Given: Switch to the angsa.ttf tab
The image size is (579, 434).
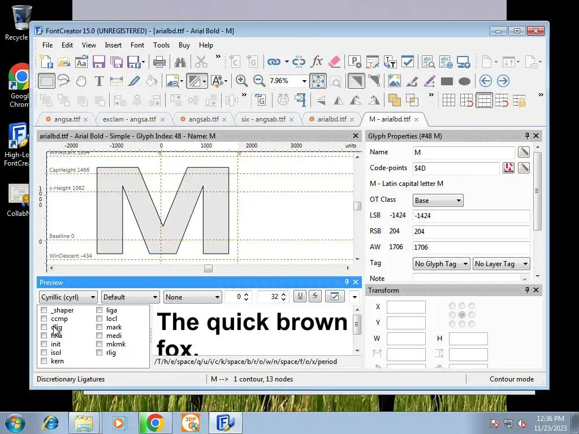Looking at the screenshot, I should coord(67,119).
